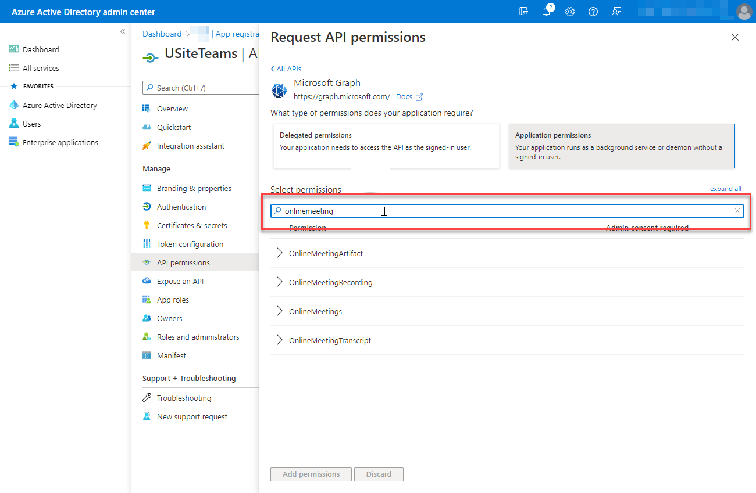Click expand all link

pyautogui.click(x=726, y=189)
